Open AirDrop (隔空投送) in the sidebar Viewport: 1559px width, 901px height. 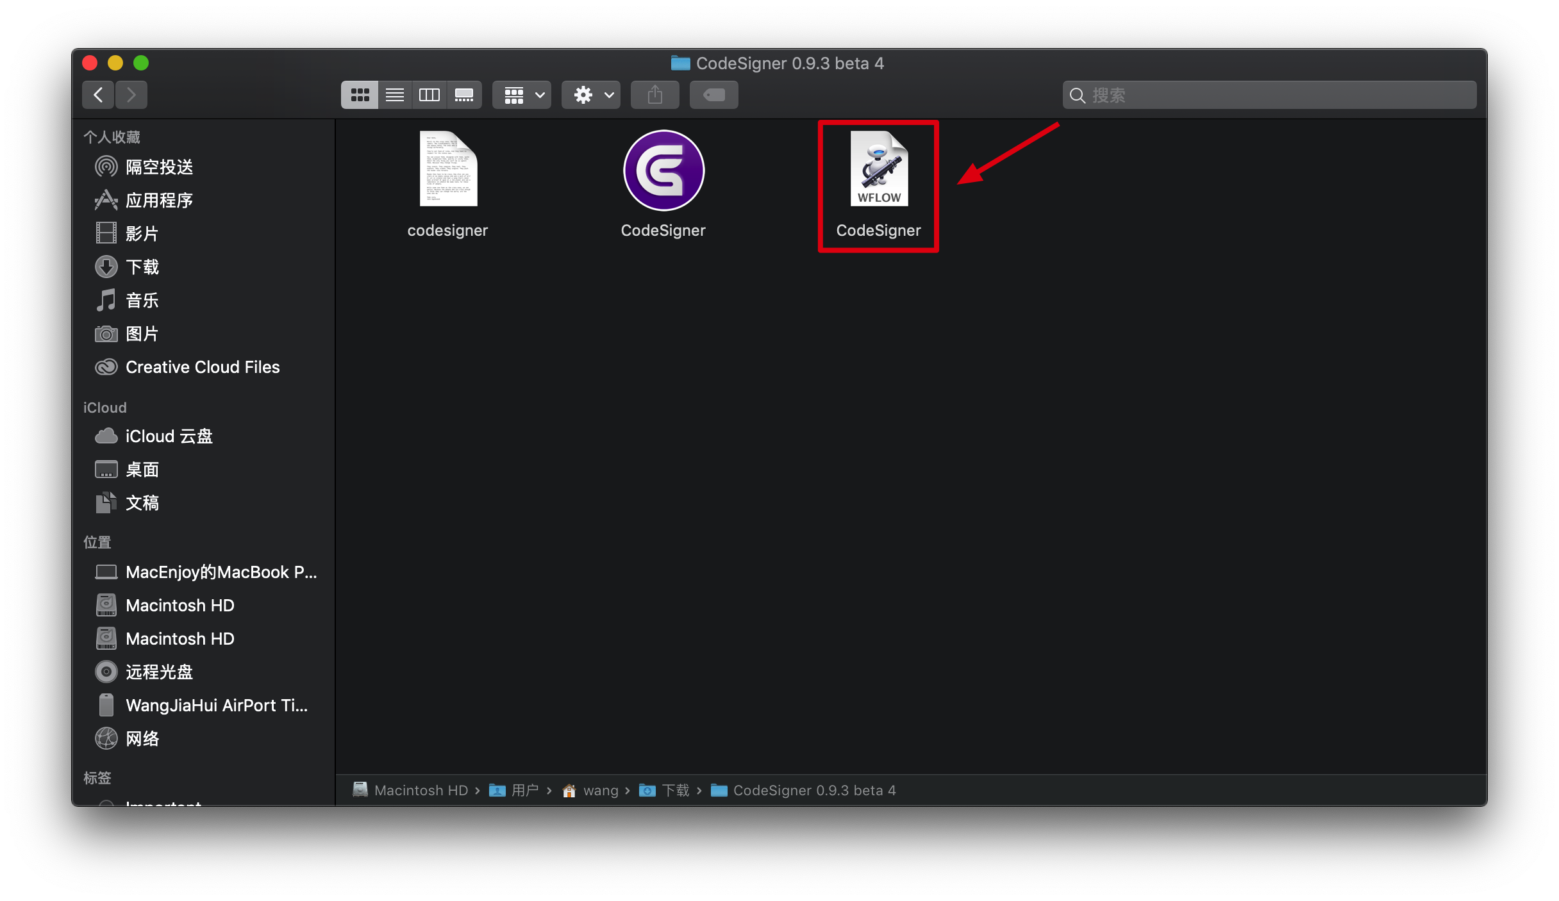pyautogui.click(x=159, y=167)
